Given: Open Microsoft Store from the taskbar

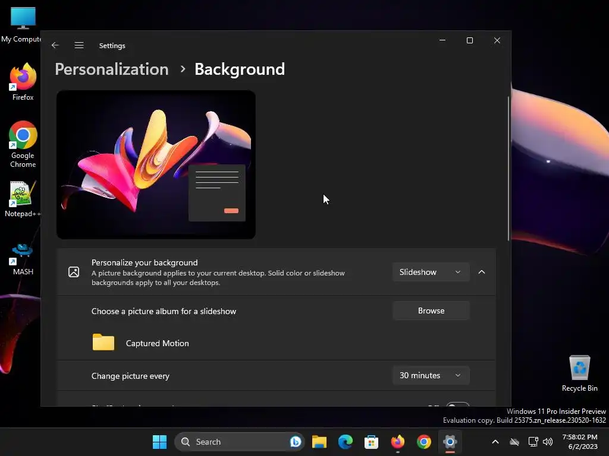Looking at the screenshot, I should click(371, 442).
